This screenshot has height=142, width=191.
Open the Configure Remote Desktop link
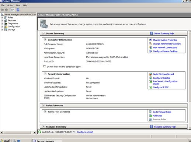click(165, 51)
